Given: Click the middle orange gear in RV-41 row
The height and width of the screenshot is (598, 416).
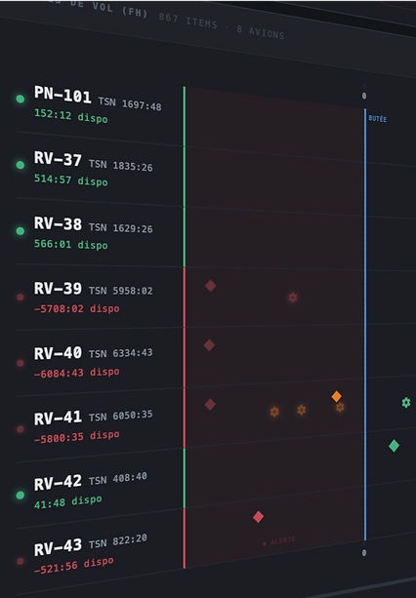Looking at the screenshot, I should tap(302, 410).
